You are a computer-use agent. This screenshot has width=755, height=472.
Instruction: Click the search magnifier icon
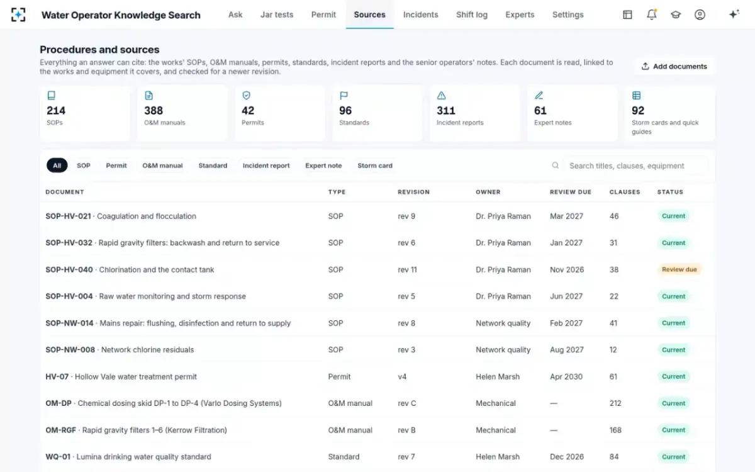pos(556,166)
